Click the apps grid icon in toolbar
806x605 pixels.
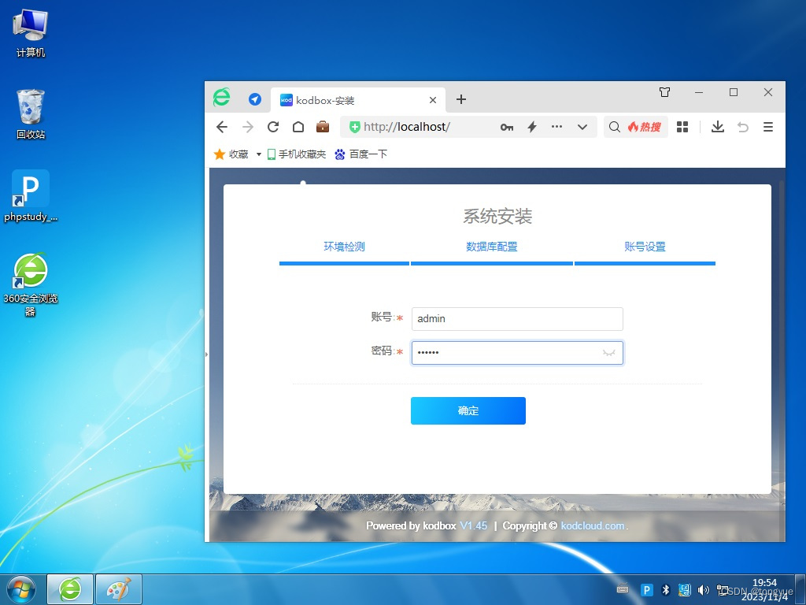[x=682, y=127]
